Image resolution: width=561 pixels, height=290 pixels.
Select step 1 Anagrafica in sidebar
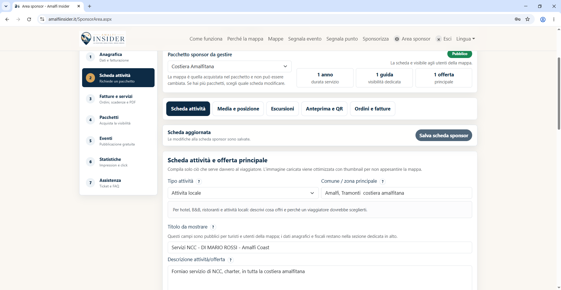click(x=118, y=57)
